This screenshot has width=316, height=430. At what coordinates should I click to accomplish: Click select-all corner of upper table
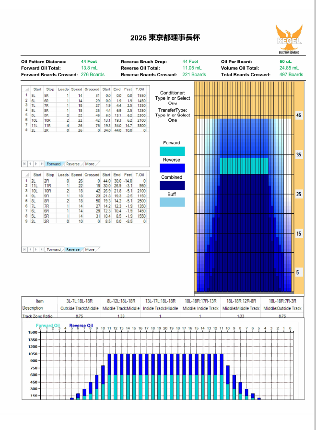click(x=26, y=89)
